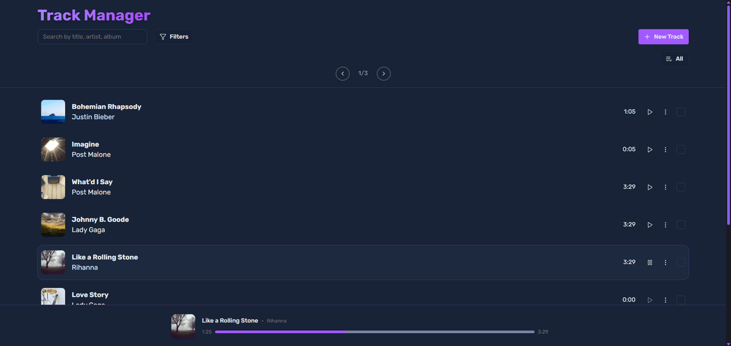Click the Johnny B. Goode cover art
731x346 pixels.
[x=53, y=225]
